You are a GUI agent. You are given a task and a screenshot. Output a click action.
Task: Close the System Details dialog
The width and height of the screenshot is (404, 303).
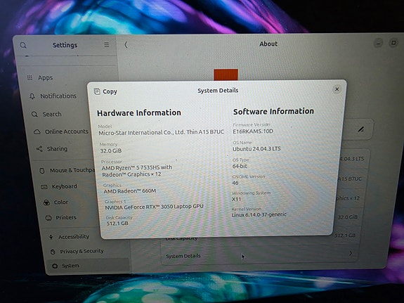[337, 89]
